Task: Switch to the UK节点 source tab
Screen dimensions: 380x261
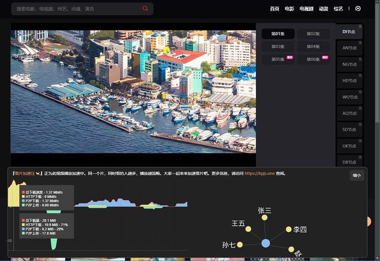Action: point(349,145)
